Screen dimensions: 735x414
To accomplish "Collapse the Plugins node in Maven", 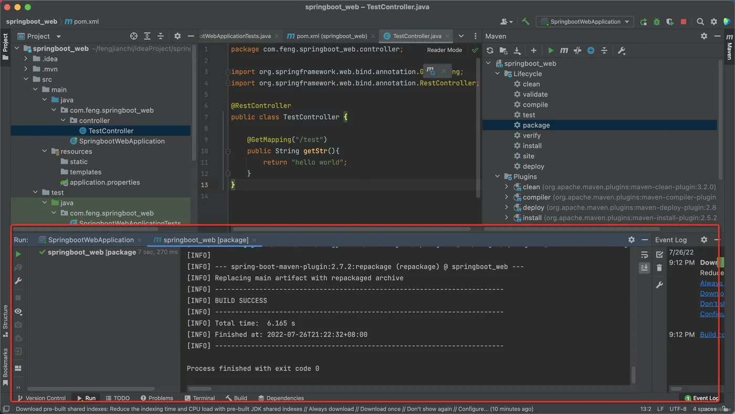I will [x=498, y=177].
